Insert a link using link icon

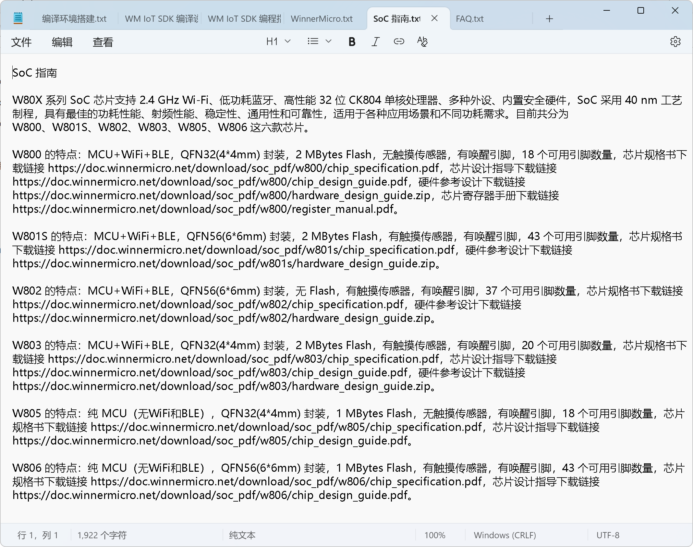point(399,42)
